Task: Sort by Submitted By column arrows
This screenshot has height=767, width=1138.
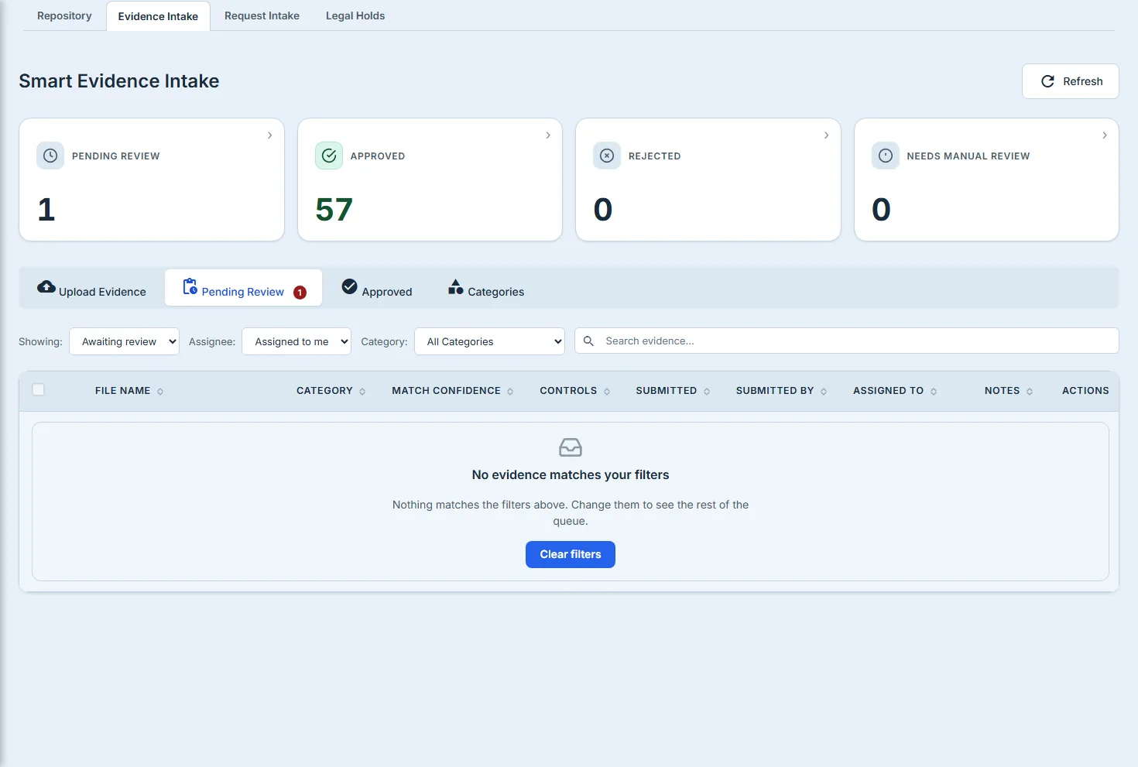Action: click(824, 392)
